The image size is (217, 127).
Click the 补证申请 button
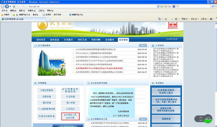[x=70, y=96]
